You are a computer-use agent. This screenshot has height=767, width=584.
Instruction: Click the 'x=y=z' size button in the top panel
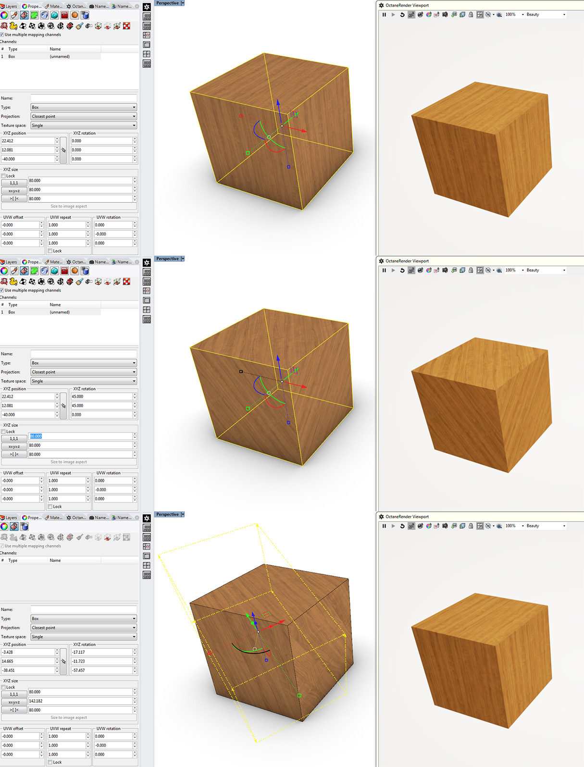click(14, 191)
